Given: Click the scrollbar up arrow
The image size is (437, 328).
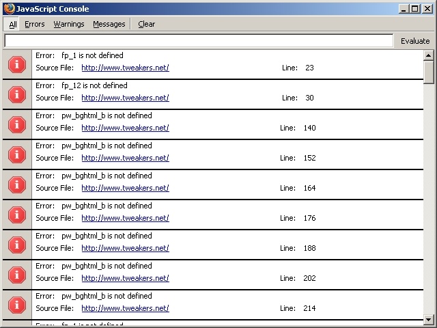Looking at the screenshot, I should pyautogui.click(x=428, y=55).
